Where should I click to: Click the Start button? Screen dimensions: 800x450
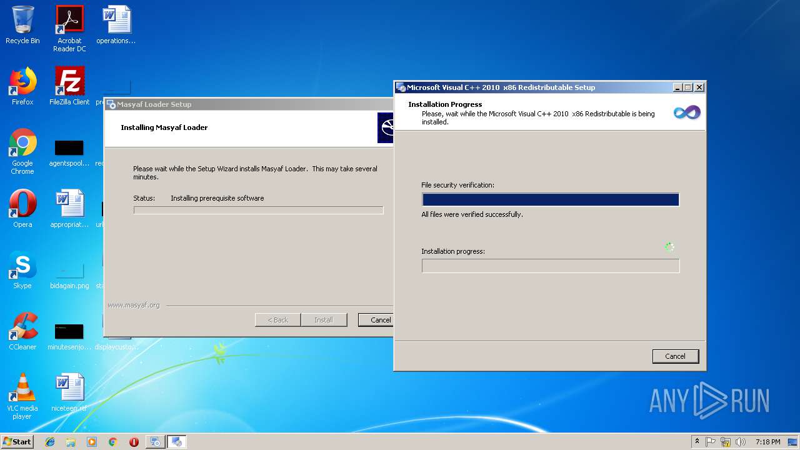pyautogui.click(x=17, y=442)
